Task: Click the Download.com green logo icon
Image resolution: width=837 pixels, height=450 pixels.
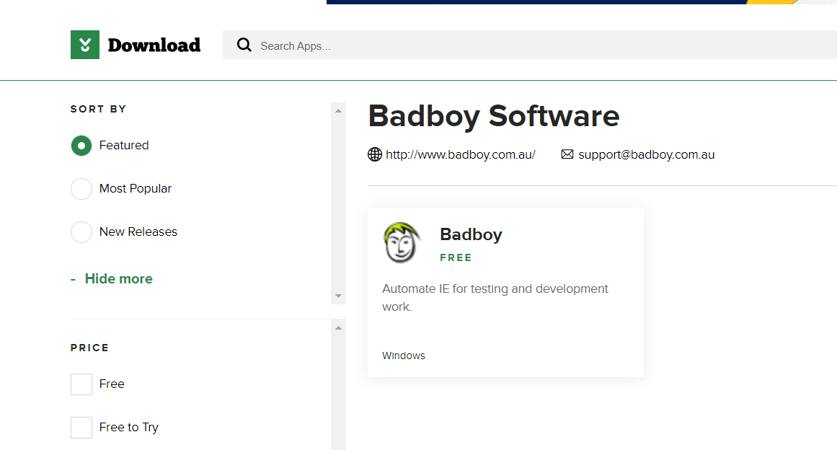Action: [84, 44]
